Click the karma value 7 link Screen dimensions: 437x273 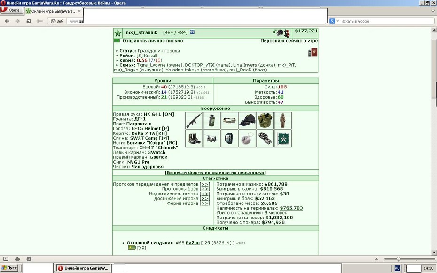pyautogui.click(x=152, y=60)
